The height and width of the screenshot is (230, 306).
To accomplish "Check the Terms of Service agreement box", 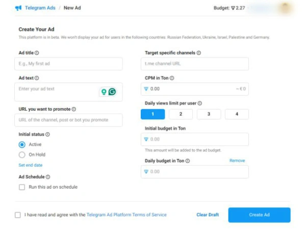I will pyautogui.click(x=18, y=215).
